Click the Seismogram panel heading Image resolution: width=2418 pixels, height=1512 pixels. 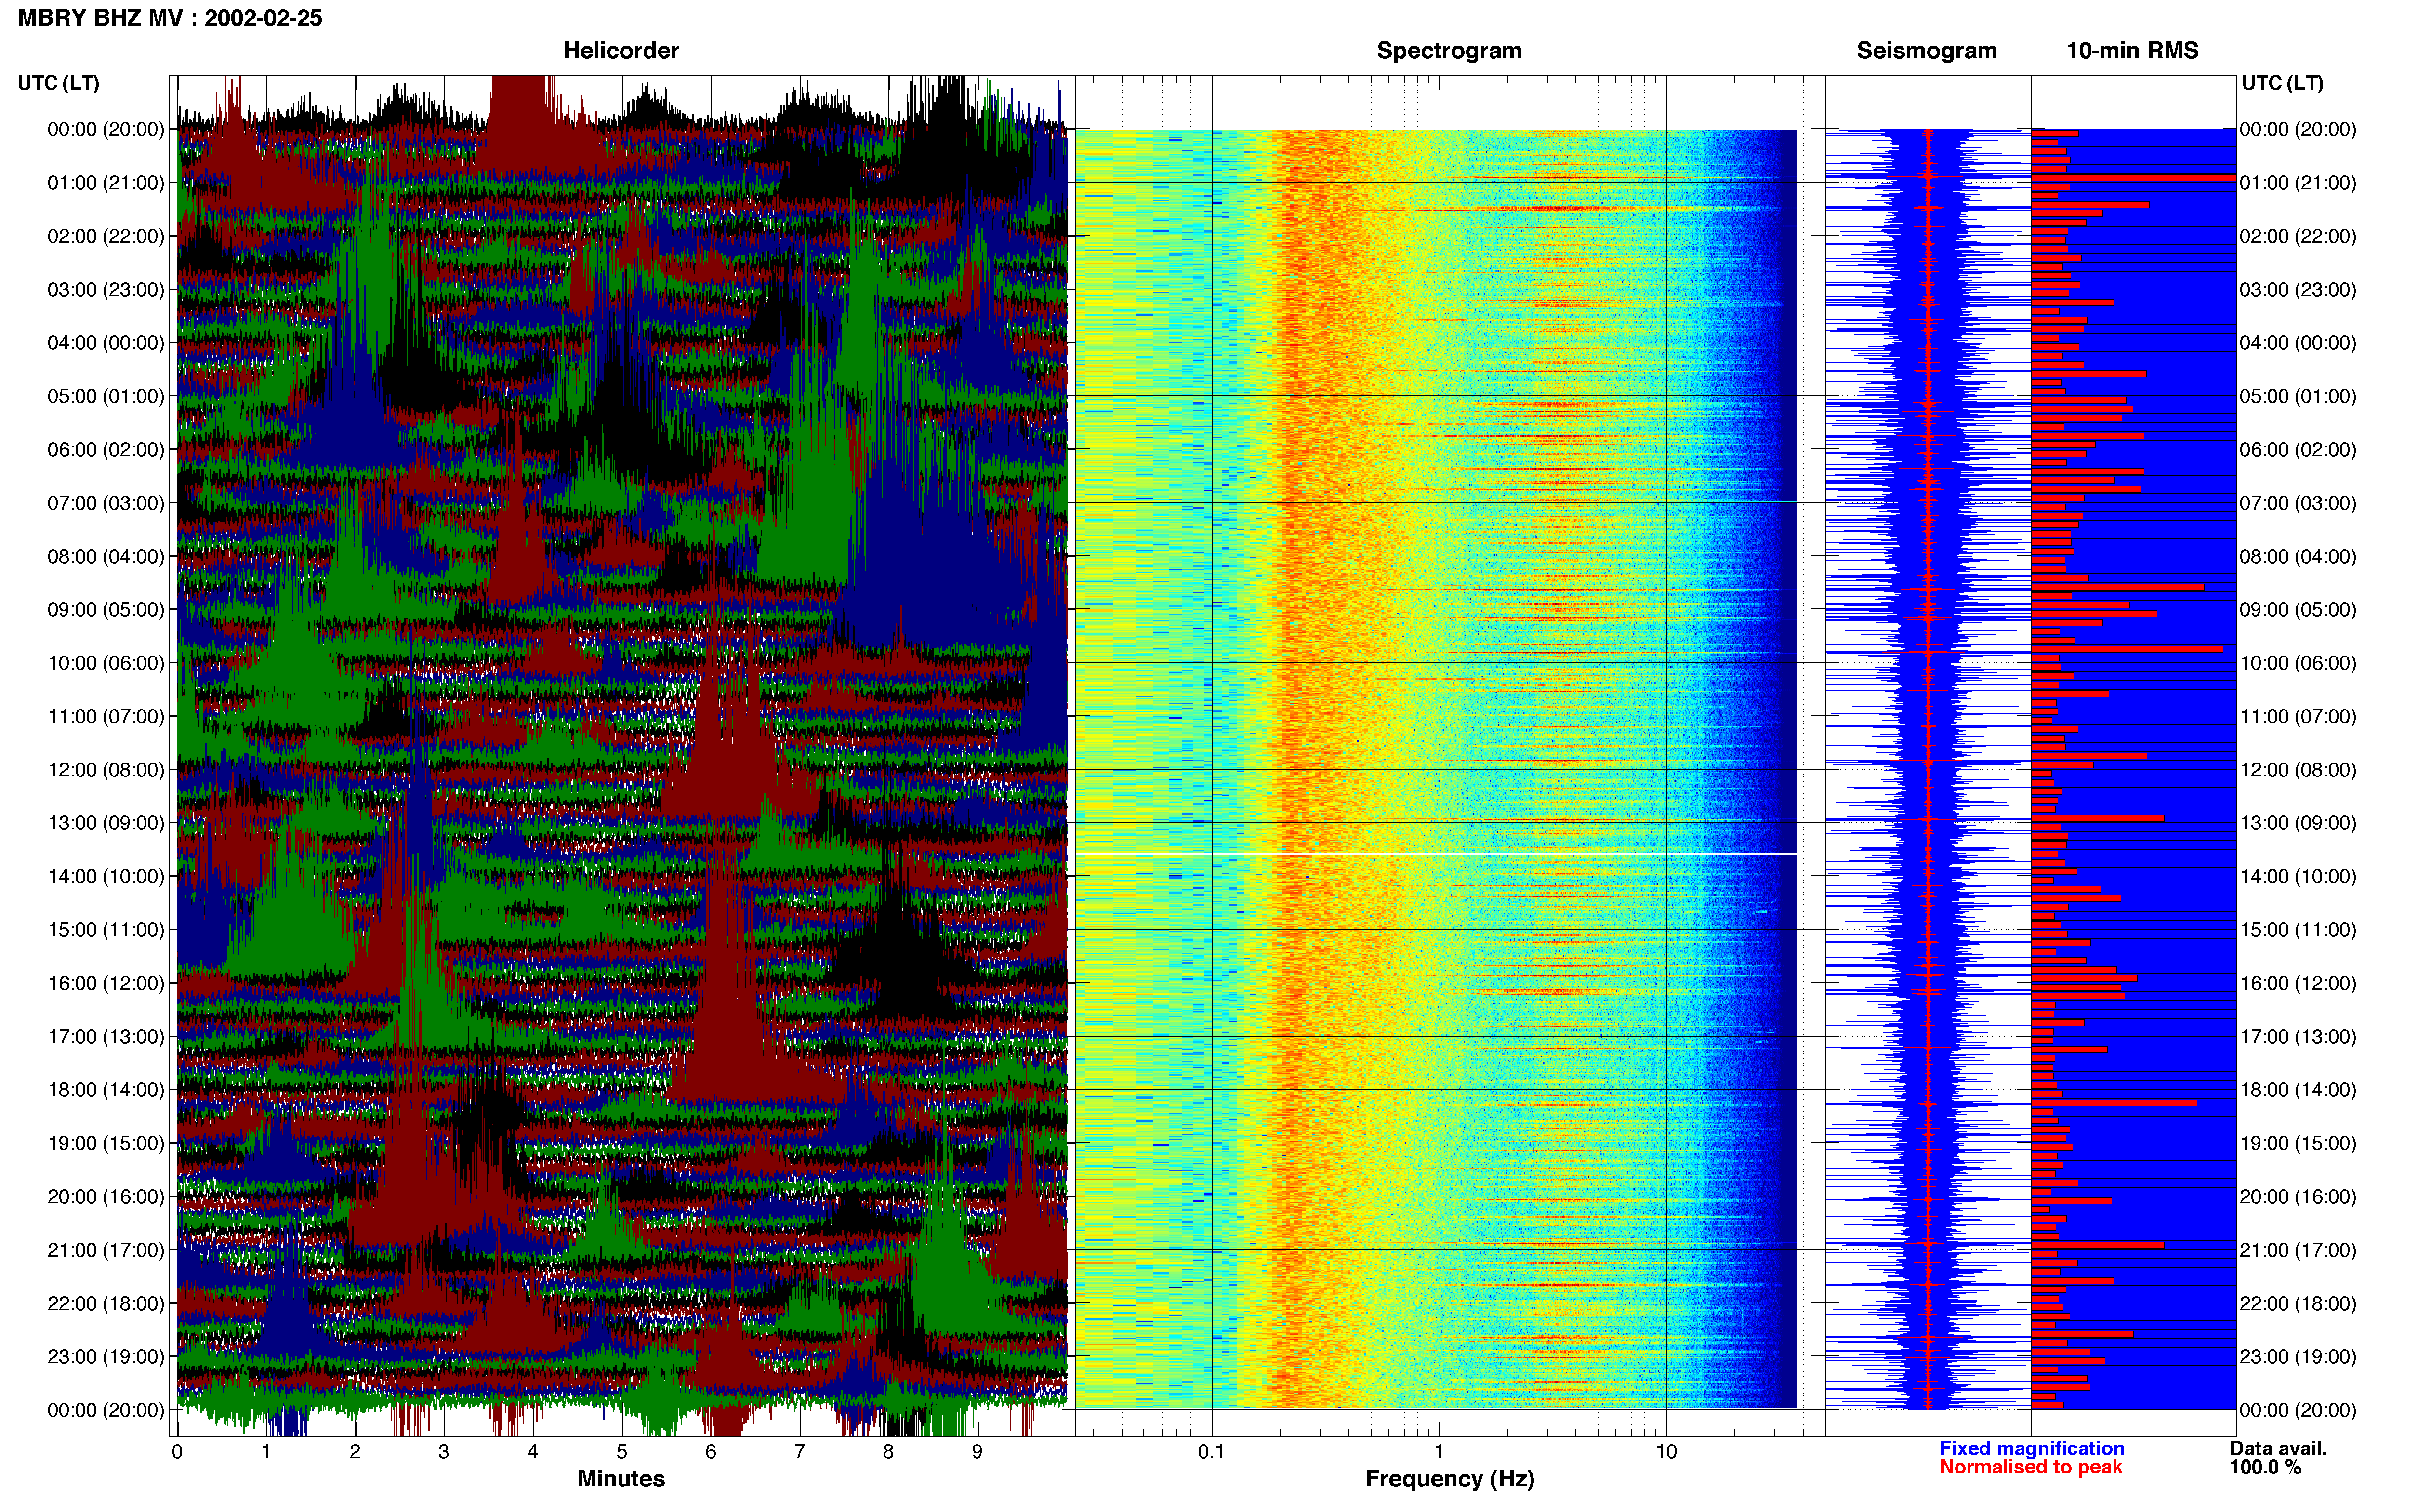click(x=1926, y=50)
